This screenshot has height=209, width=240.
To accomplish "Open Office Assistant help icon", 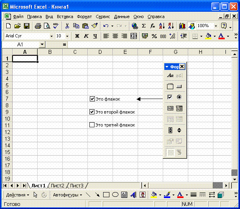I will pyautogui.click(x=224, y=26).
